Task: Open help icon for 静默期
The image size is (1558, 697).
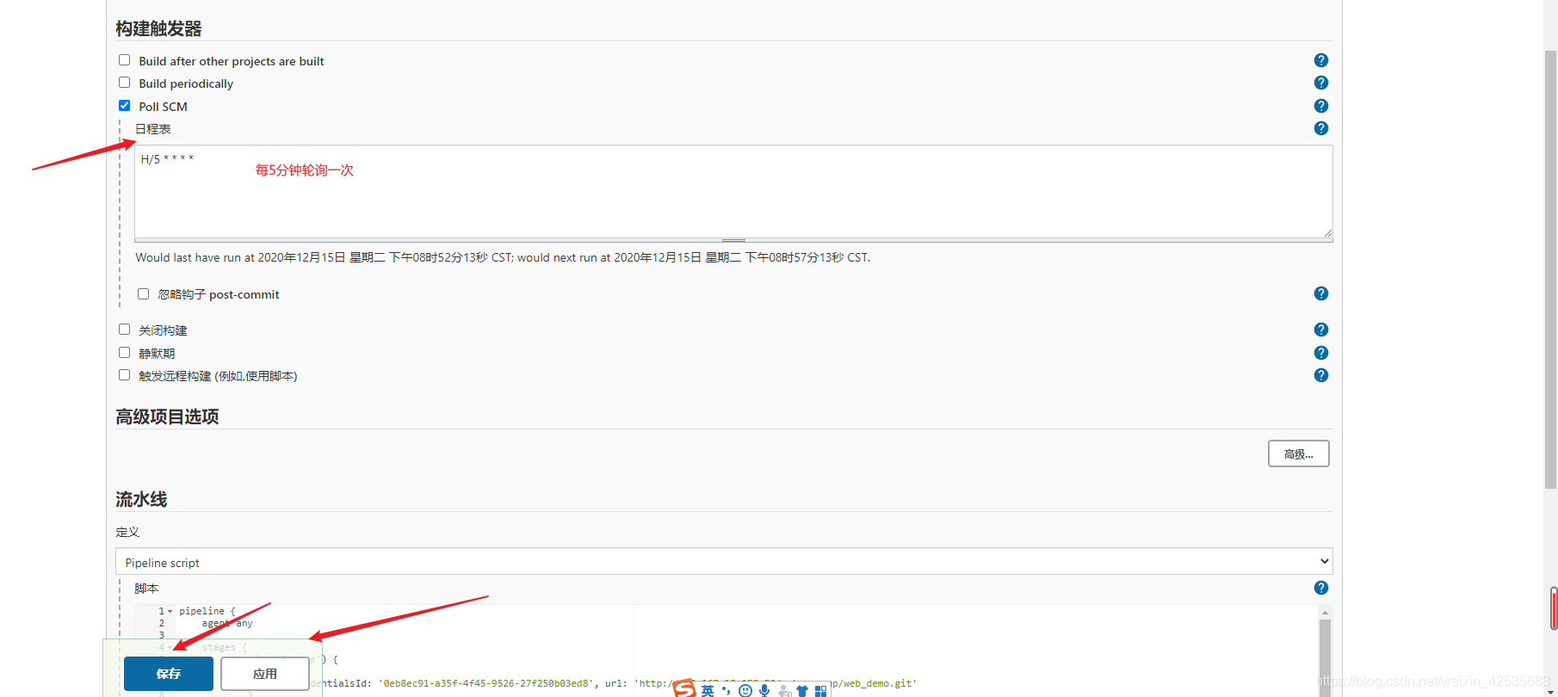Action: pos(1321,353)
